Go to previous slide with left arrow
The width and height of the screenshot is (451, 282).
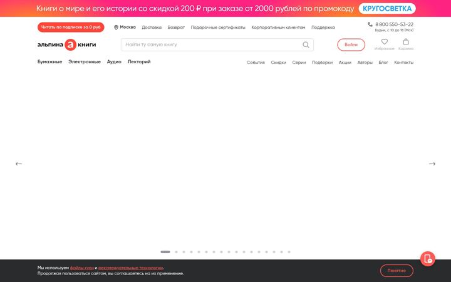[x=19, y=164]
